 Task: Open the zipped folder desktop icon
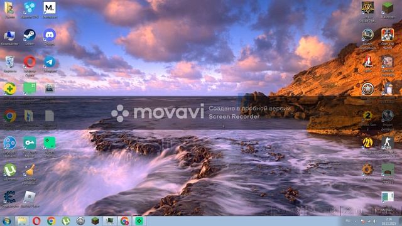pyautogui.click(x=29, y=116)
